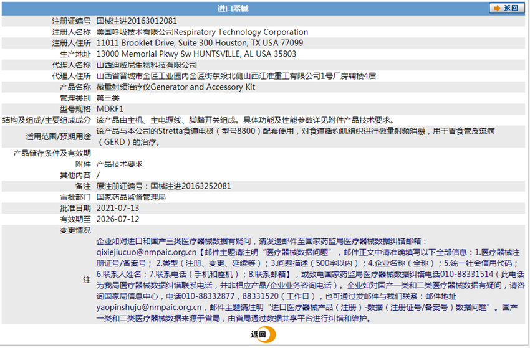Click management class value 第三类
530x348 pixels.
pyautogui.click(x=108, y=98)
